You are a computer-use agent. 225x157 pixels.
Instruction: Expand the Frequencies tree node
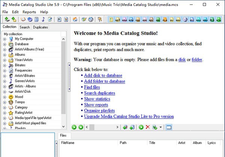pos(4,71)
